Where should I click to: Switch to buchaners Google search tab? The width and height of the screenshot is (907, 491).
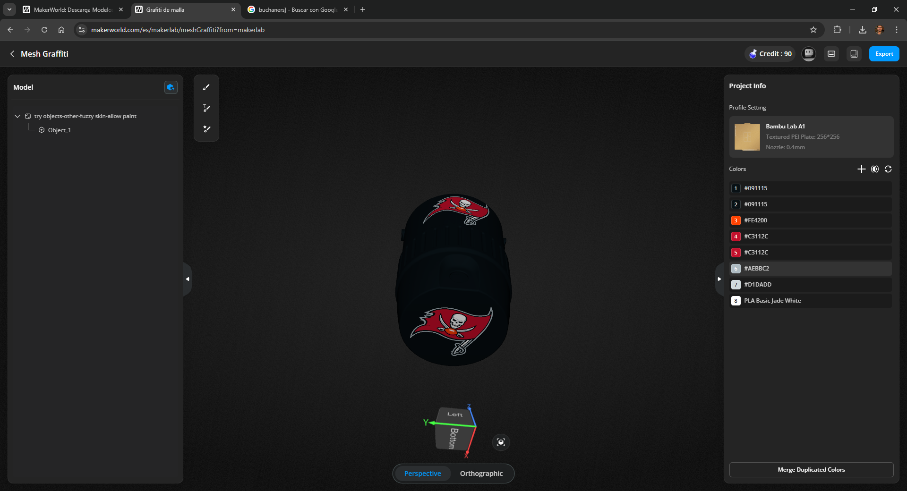coord(298,9)
